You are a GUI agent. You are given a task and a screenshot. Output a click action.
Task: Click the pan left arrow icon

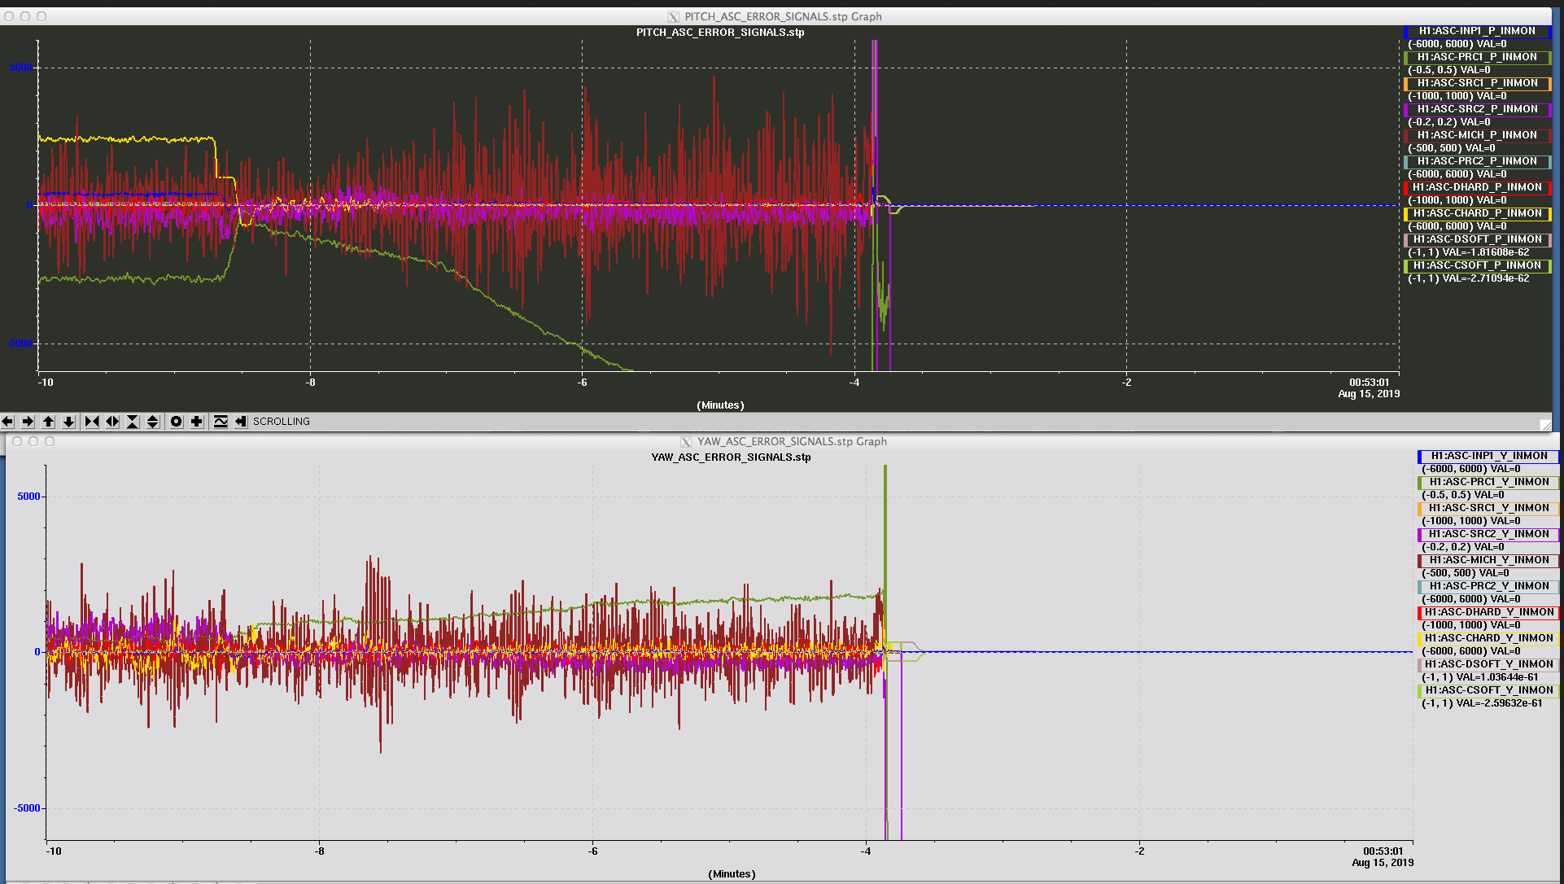(x=7, y=422)
